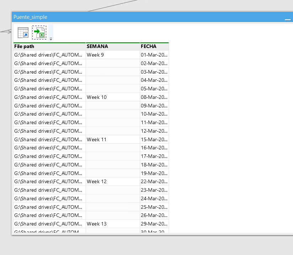Image resolution: width=293 pixels, height=255 pixels.
Task: Click the 16-Mar-20... date cell
Action: [154, 148]
